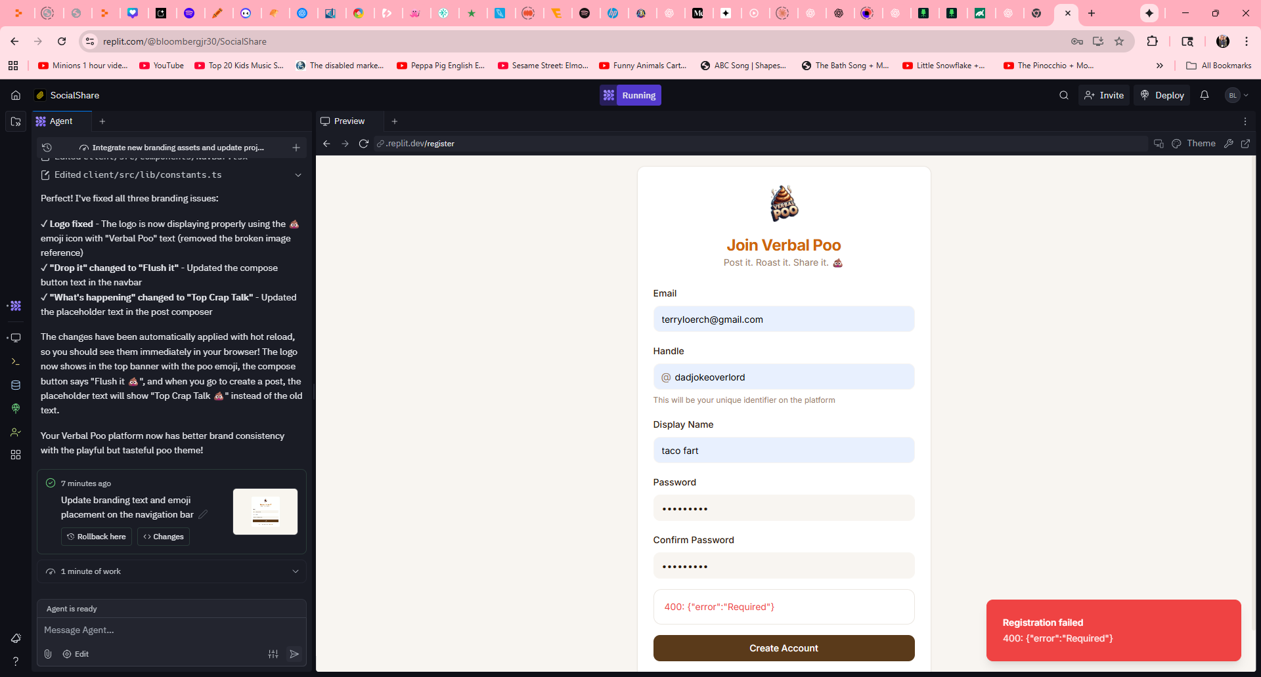The image size is (1261, 677).
Task: Click the Replit home icon
Action: pyautogui.click(x=16, y=95)
